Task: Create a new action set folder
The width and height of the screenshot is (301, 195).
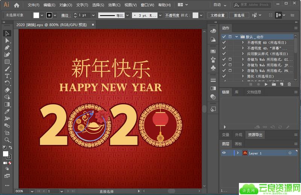Action: 274,84
